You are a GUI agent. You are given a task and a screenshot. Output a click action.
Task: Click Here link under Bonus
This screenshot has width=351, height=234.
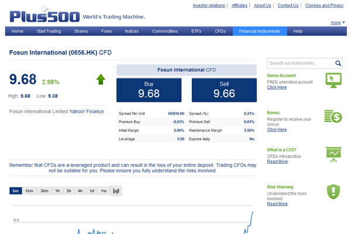277,130
